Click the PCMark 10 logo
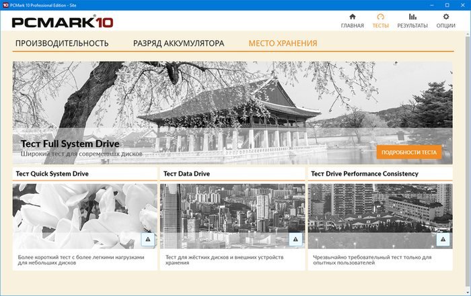Image resolution: width=471 pixels, height=296 pixels. point(63,22)
